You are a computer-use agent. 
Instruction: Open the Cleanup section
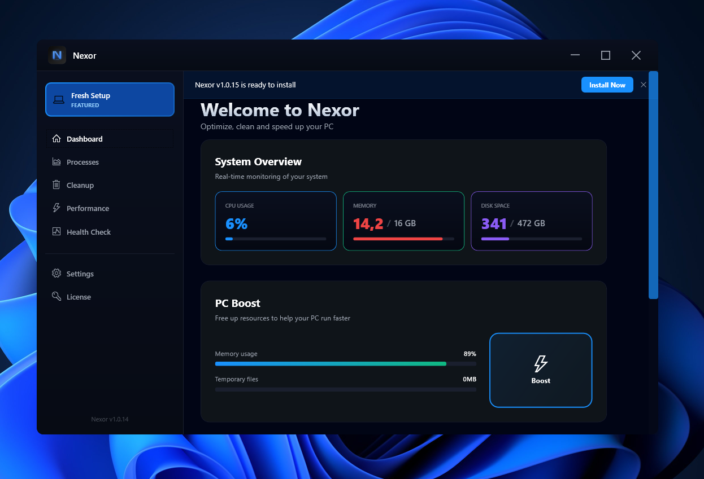pos(110,185)
